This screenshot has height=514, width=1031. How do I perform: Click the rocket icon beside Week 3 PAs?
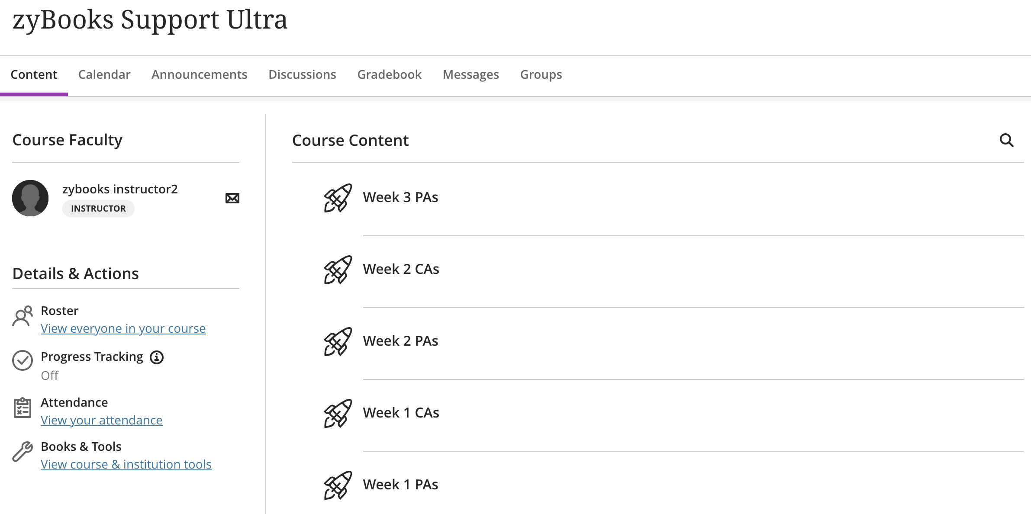(338, 198)
